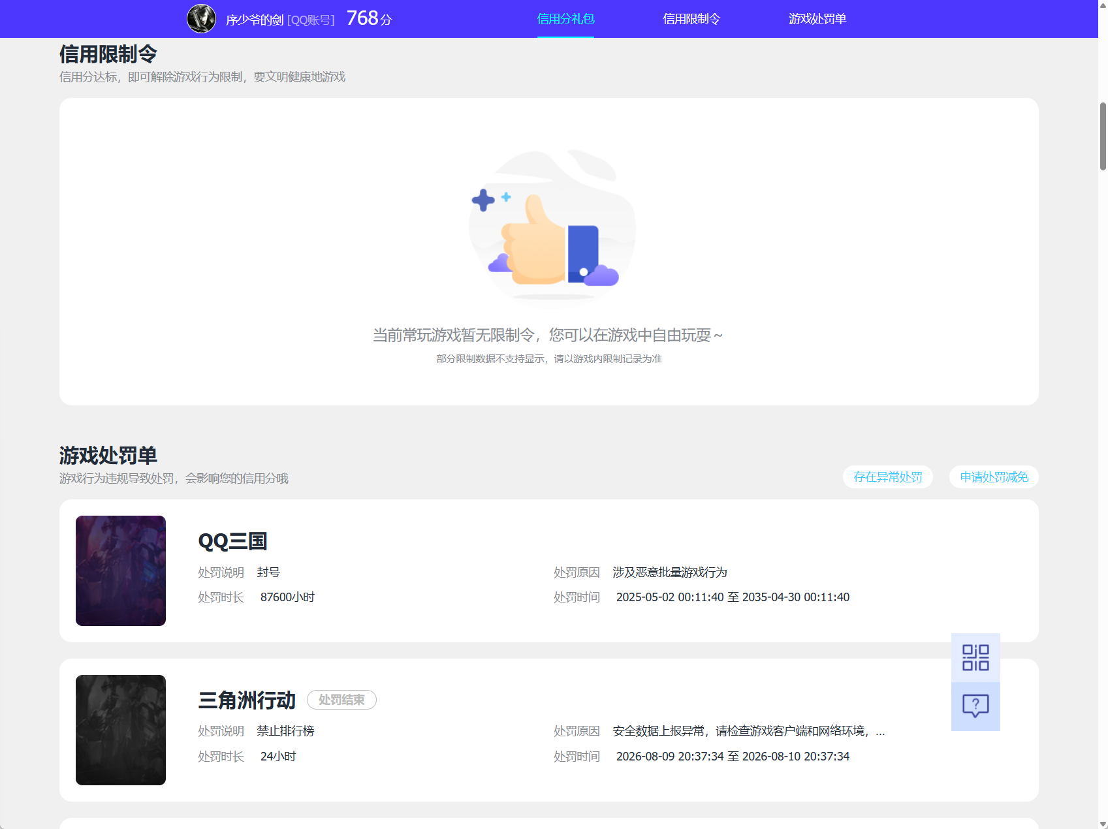Click the 申请处罚减免 button
This screenshot has height=829, width=1108.
994,477
